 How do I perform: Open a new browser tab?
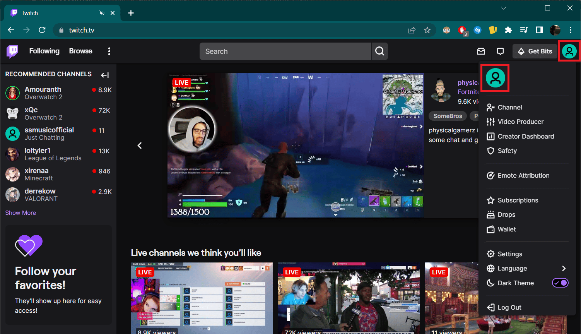131,13
